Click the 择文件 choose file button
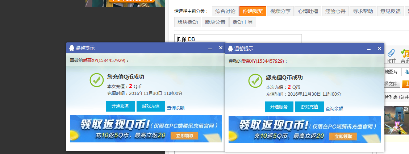 click(392, 84)
